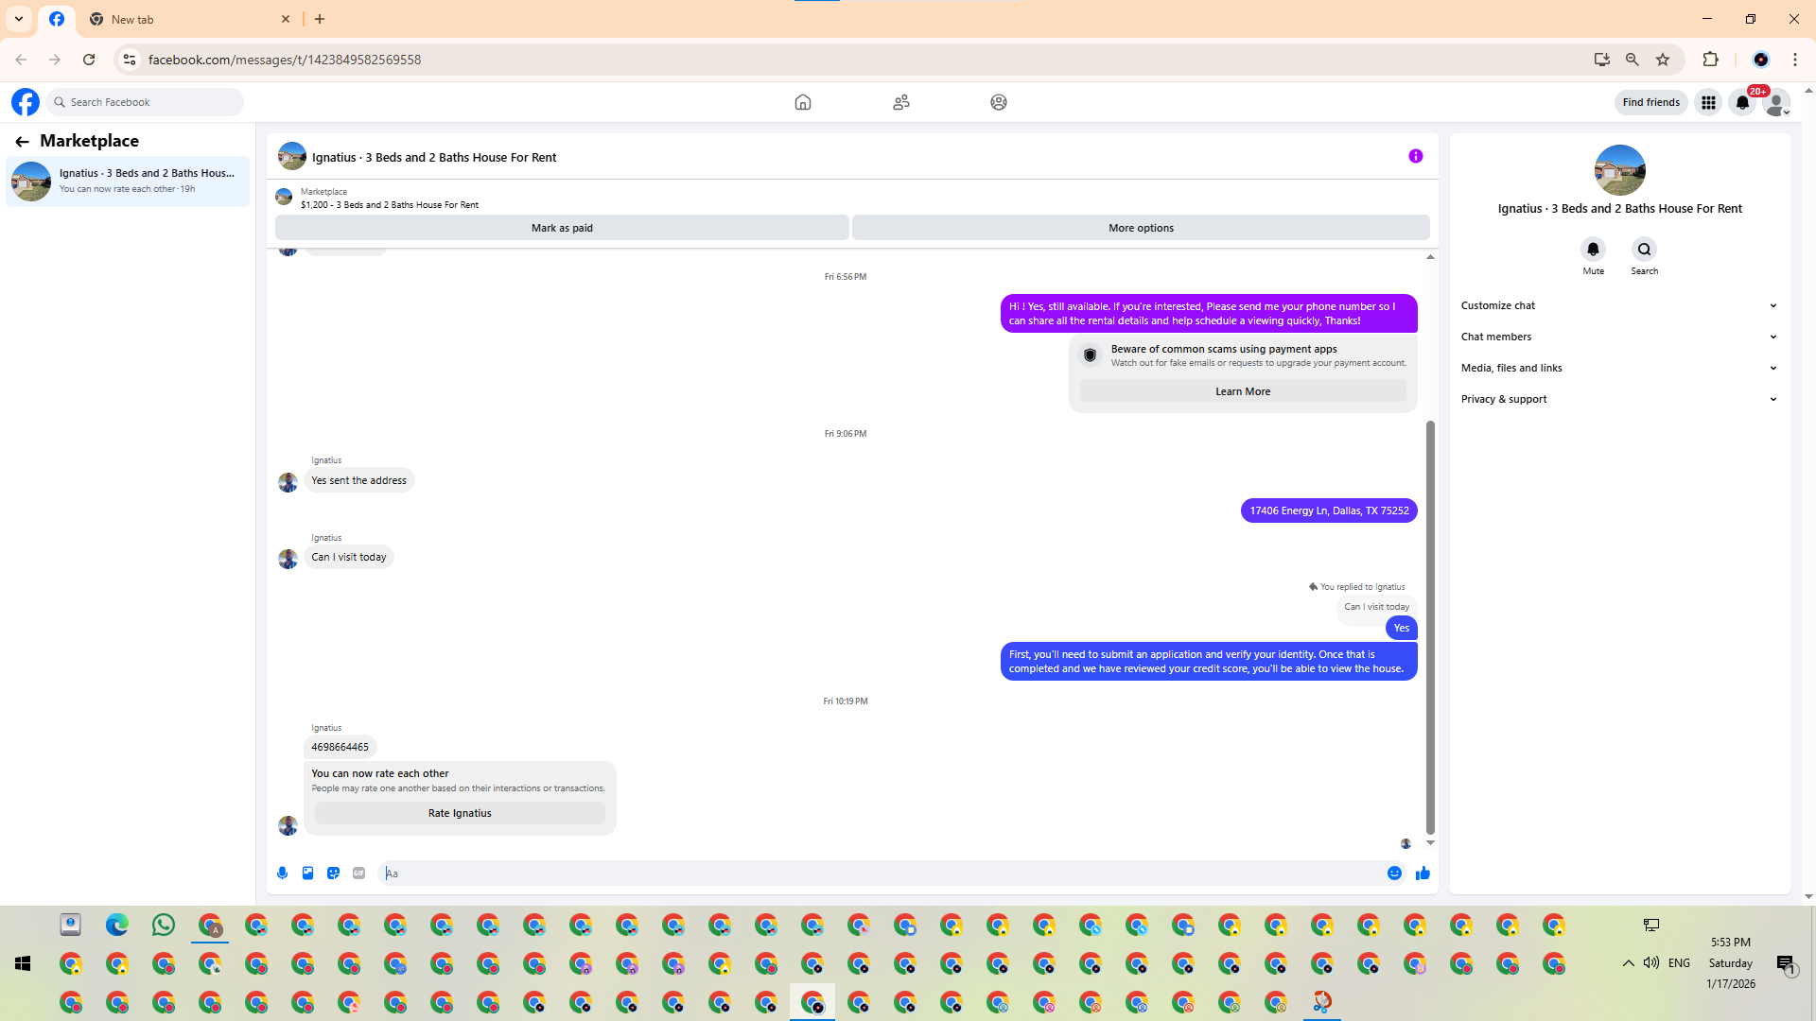Click the voice clip microphone icon
1816x1021 pixels.
[x=282, y=874]
